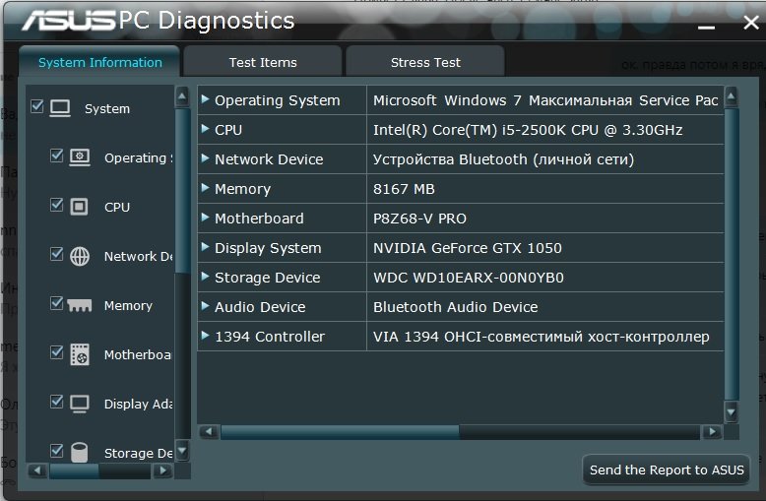Screen dimensions: 766x501
Task: Click the WDC WD10EARX-00N0YB0 storage value
Action: [468, 278]
